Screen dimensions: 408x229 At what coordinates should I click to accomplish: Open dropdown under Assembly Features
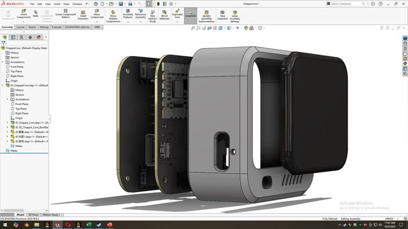click(127, 22)
